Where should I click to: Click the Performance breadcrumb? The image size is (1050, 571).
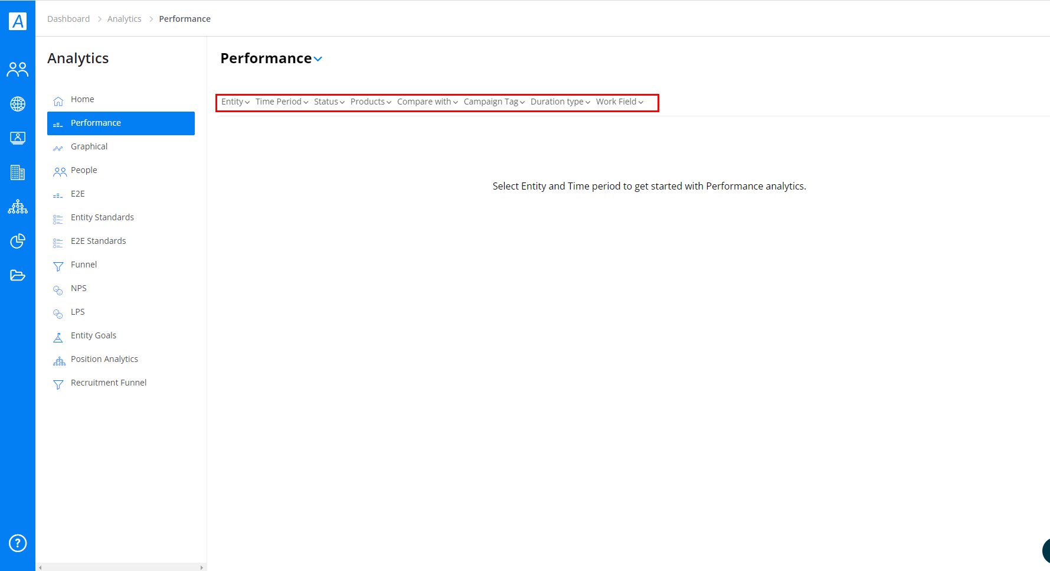click(x=185, y=19)
